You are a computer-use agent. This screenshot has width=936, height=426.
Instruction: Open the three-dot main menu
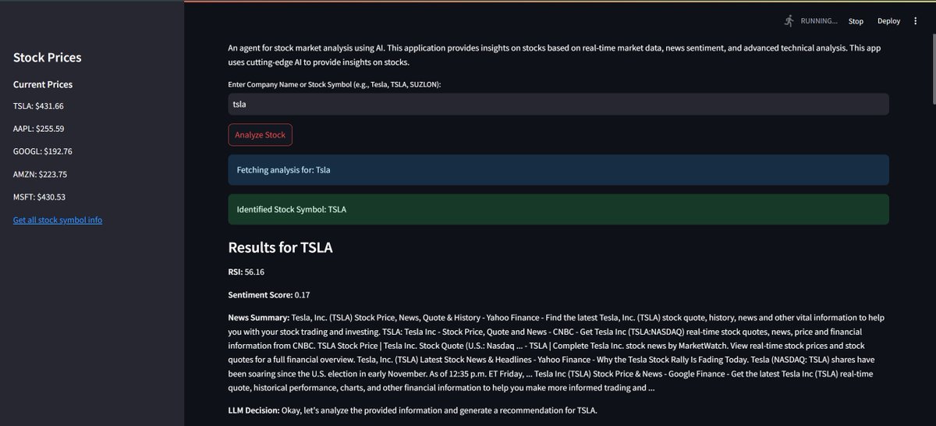(916, 21)
